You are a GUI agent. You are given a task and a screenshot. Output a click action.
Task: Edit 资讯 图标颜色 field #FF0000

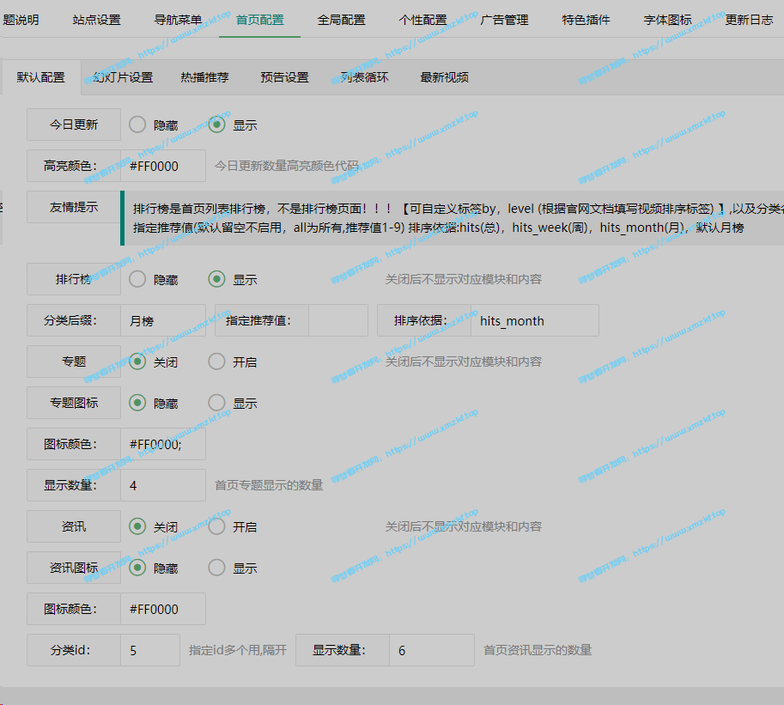163,609
